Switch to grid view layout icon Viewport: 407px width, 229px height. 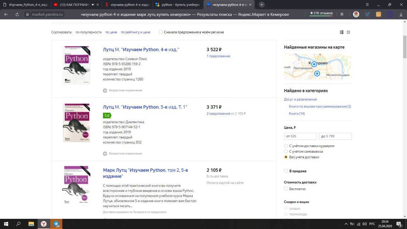point(348,32)
